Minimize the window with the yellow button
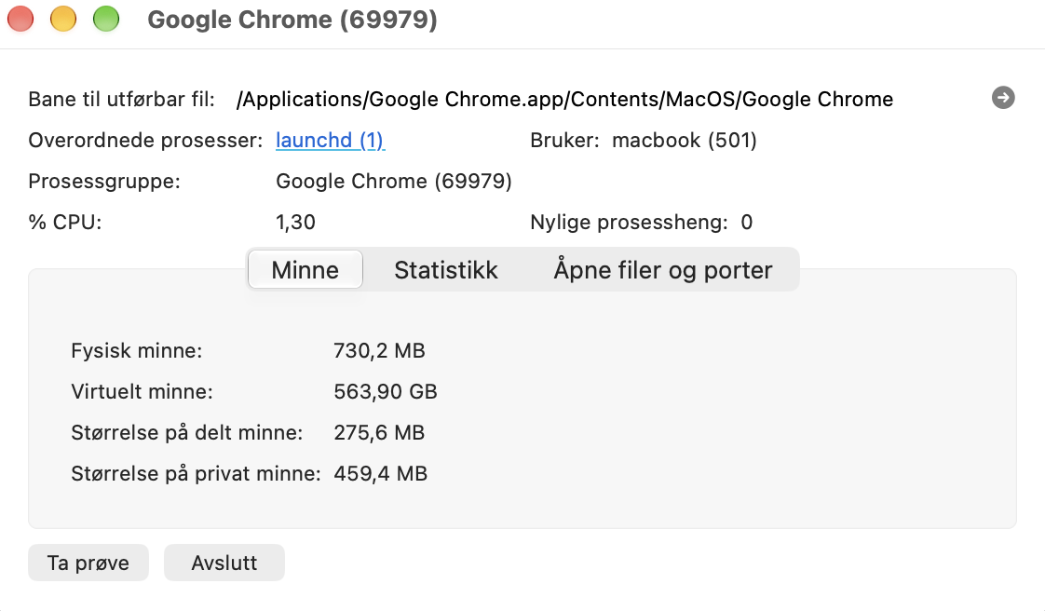Screen dimensions: 1045x611 click(63, 19)
